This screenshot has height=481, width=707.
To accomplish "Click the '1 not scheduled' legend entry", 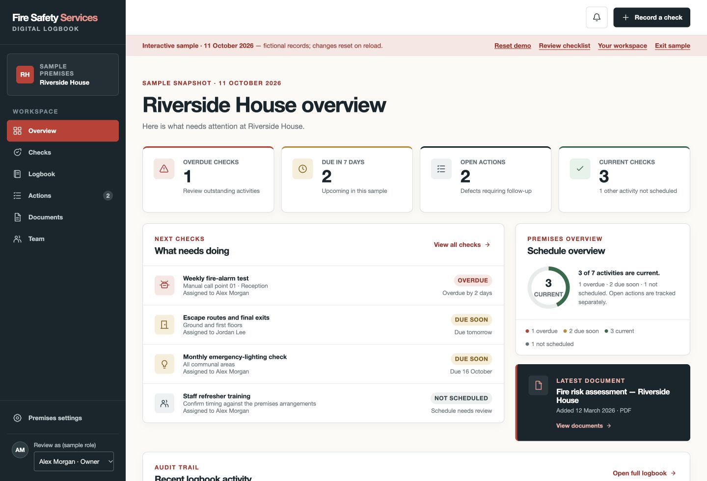I will 549,344.
